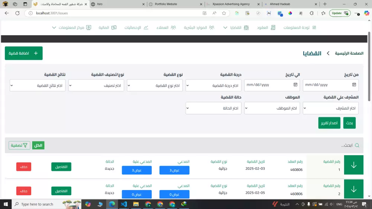Open the calendar picker for من تاريخ
This screenshot has width=372, height=209.
354,85
